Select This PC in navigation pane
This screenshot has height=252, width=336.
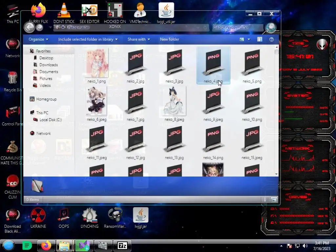coord(42,113)
